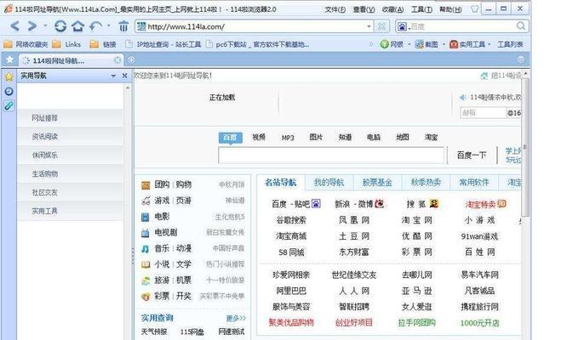Open the sidebar favorites star icon
The width and height of the screenshot is (567, 340).
(x=9, y=76)
